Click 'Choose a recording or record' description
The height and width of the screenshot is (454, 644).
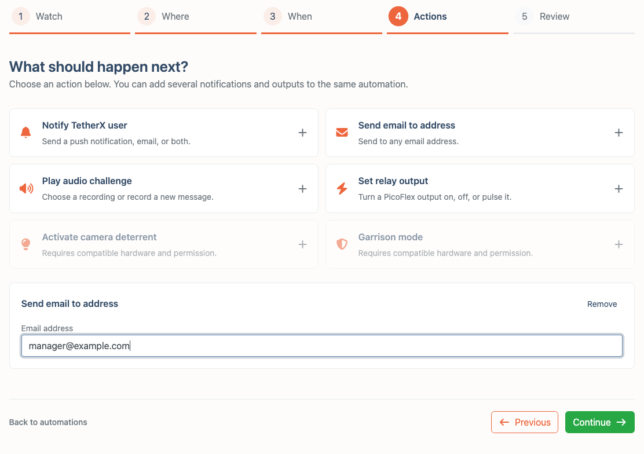[128, 197]
